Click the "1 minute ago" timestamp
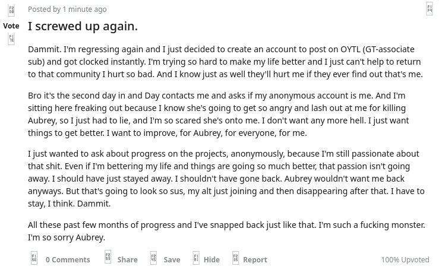This screenshot has width=439, height=276. pyautogui.click(x=84, y=9)
